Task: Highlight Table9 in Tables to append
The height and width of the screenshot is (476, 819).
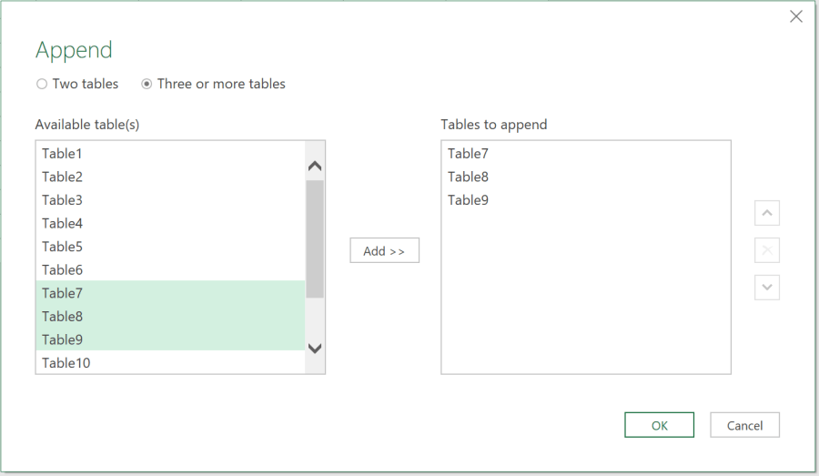Action: tap(469, 200)
